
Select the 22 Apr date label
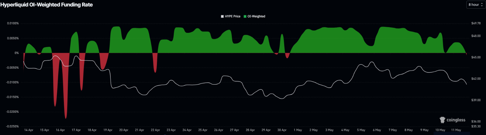[155, 130]
